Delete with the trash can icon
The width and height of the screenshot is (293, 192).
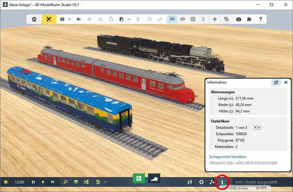(138, 19)
